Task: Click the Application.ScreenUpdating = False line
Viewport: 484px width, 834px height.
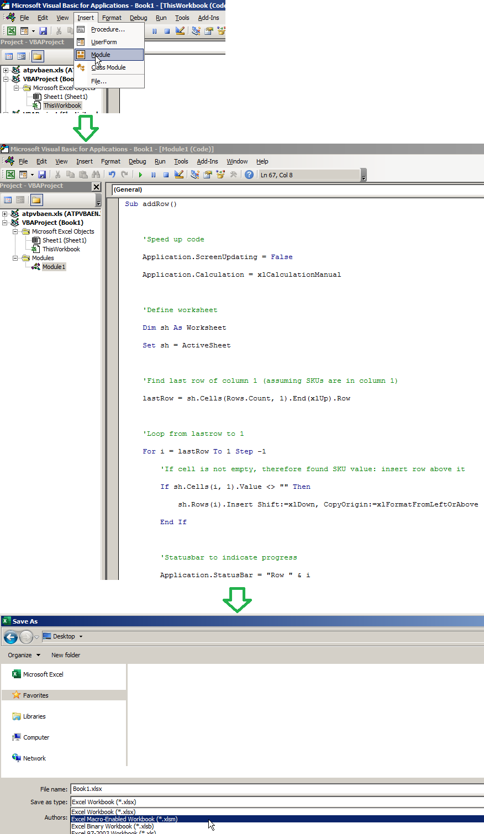Action: click(x=218, y=257)
